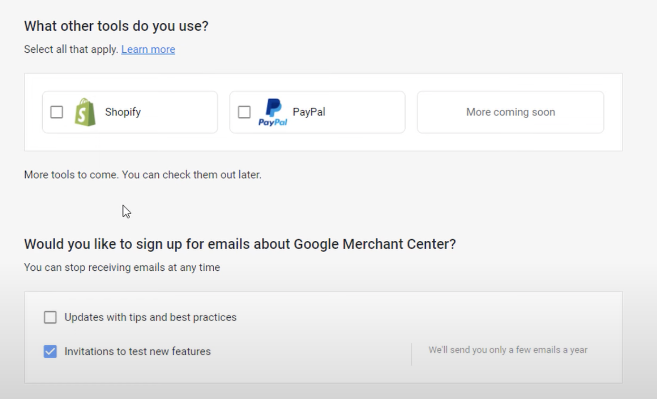This screenshot has height=399, width=657.
Task: Select the More coming soon card
Action: (x=511, y=112)
